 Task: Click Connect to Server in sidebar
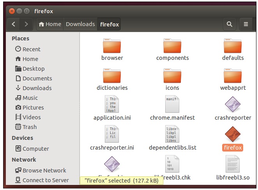pyautogui.click(x=42, y=180)
